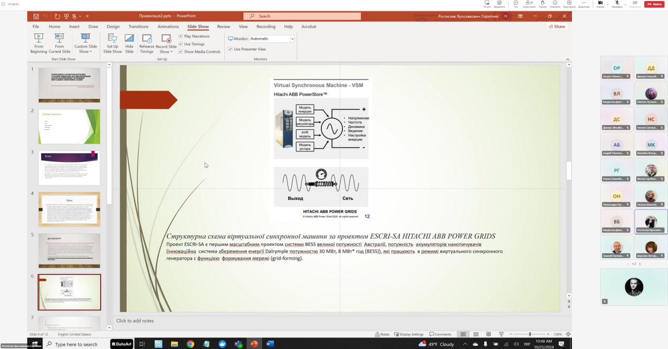Select slide 1 thumbnail
The image size is (668, 349).
(69, 85)
